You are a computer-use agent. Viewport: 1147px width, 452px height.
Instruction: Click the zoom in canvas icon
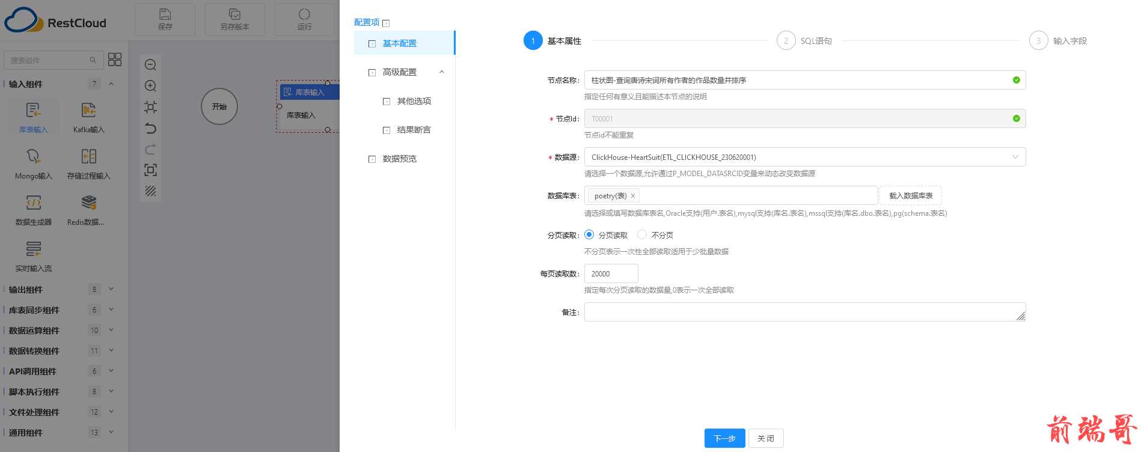150,86
